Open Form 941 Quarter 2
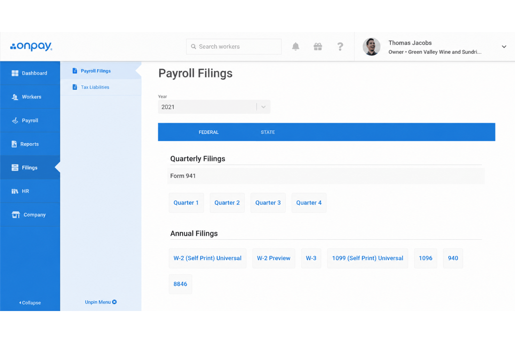Image resolution: width=515 pixels, height=343 pixels. (x=227, y=203)
